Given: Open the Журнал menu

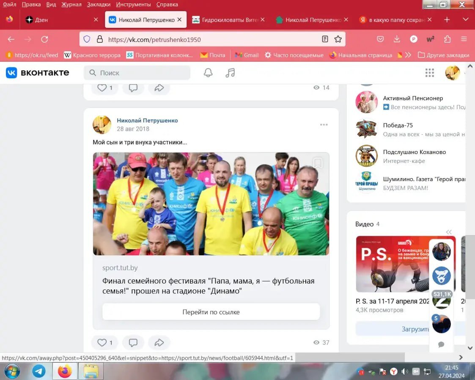Looking at the screenshot, I should pos(71,5).
